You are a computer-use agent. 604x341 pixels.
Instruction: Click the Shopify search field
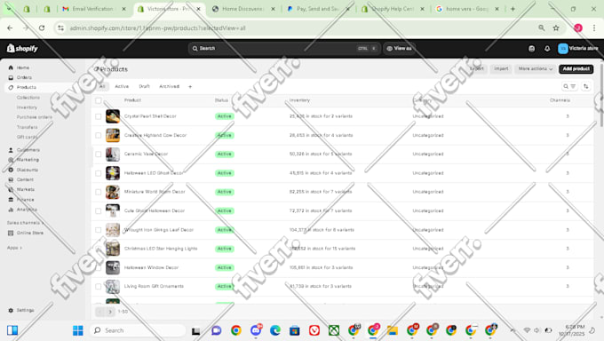coord(284,49)
